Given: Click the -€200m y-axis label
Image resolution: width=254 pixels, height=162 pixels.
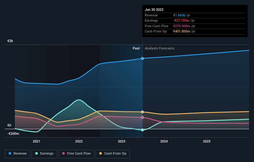Looking at the screenshot, I should tap(13, 134).
